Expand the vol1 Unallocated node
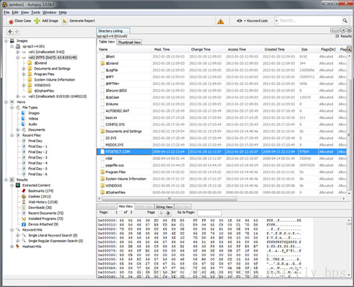The width and height of the screenshot is (354, 287). [x=17, y=52]
